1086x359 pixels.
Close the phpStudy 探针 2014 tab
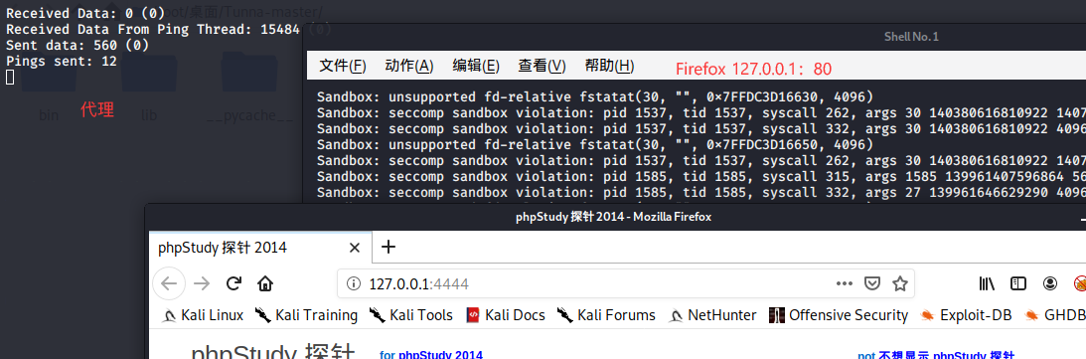355,248
